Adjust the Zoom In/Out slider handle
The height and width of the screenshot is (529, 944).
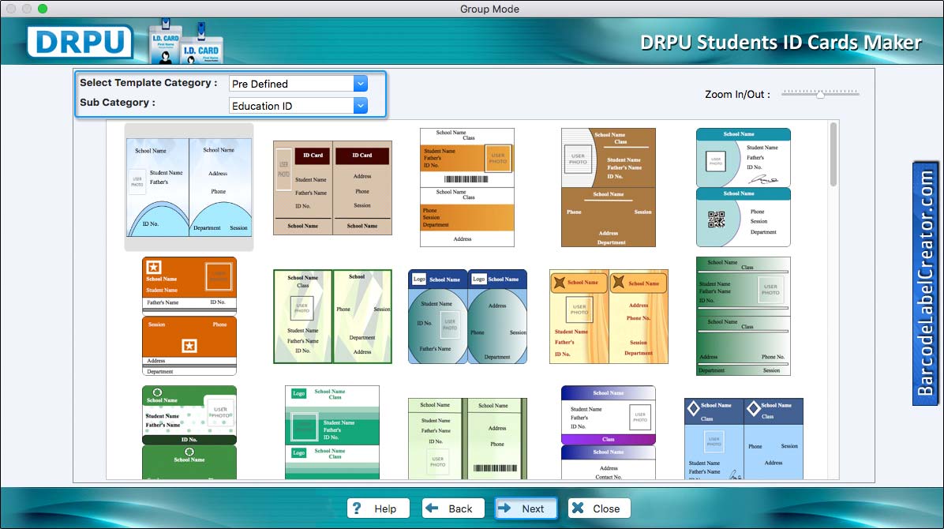tap(820, 94)
